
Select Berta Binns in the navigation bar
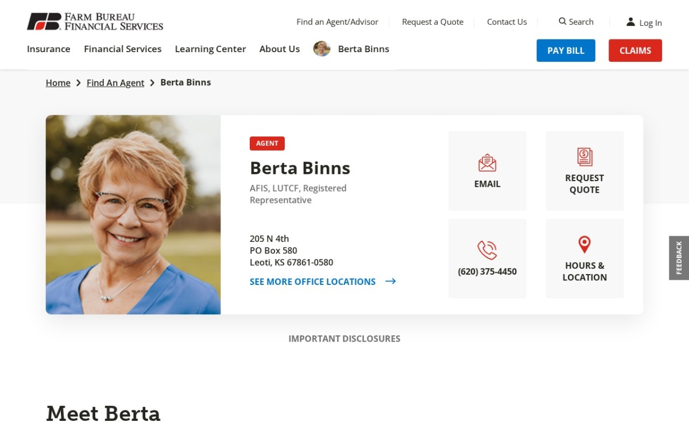363,49
